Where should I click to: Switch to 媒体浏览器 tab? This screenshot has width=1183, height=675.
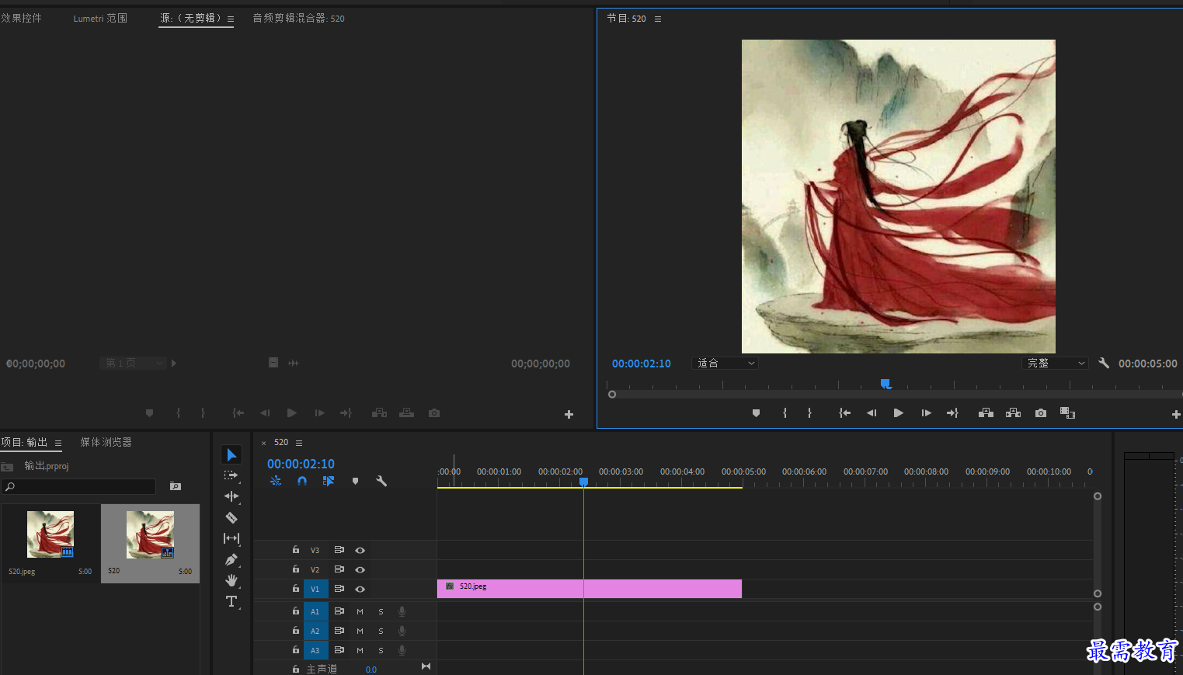(106, 442)
